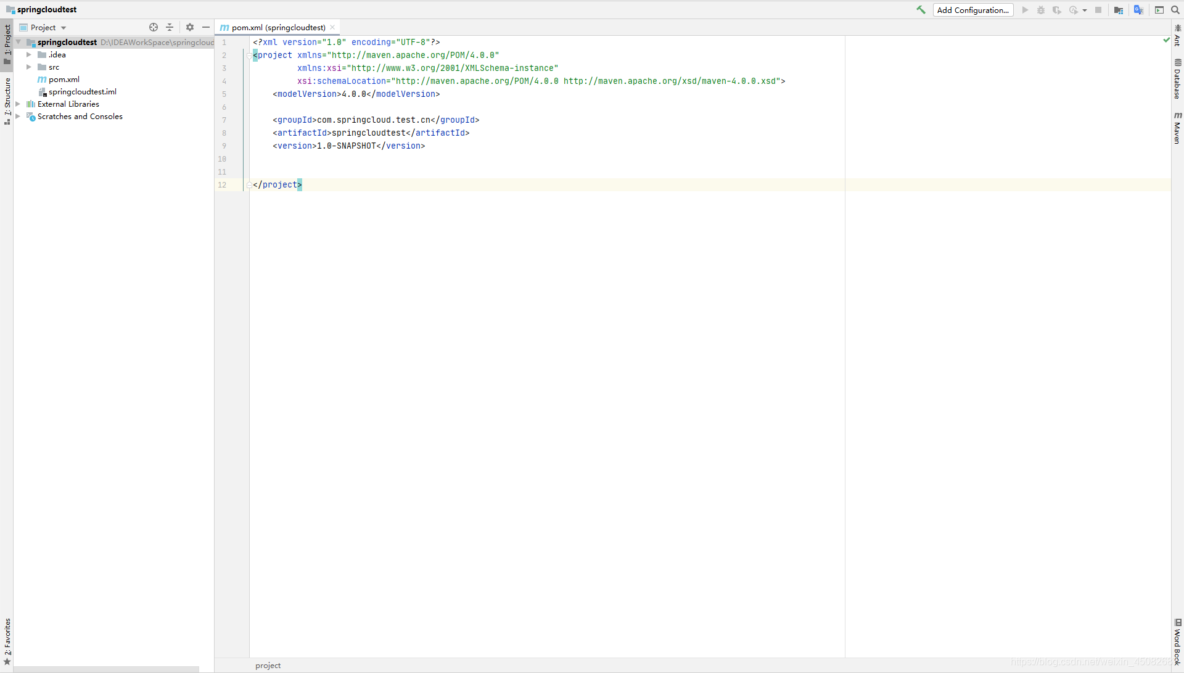Open the Ant tool window
Screen dimensions: 1184x673
click(1177, 35)
